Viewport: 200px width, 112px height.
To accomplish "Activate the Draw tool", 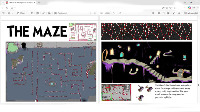I will coord(21,13).
